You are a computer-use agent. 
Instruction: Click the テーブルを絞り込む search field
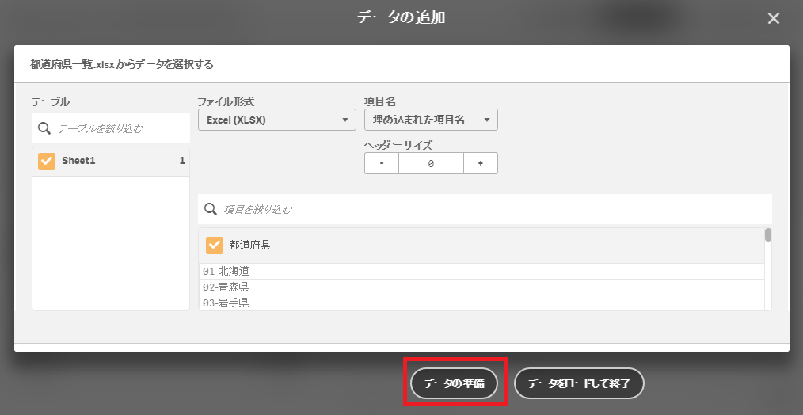click(x=119, y=128)
